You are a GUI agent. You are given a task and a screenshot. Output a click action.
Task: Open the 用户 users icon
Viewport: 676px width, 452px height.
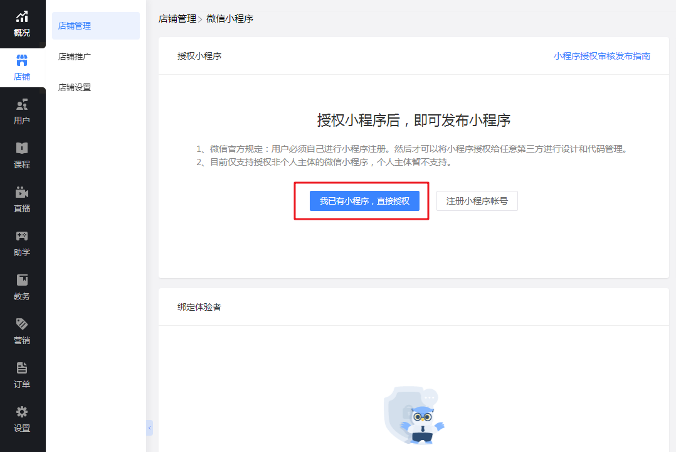(x=22, y=104)
